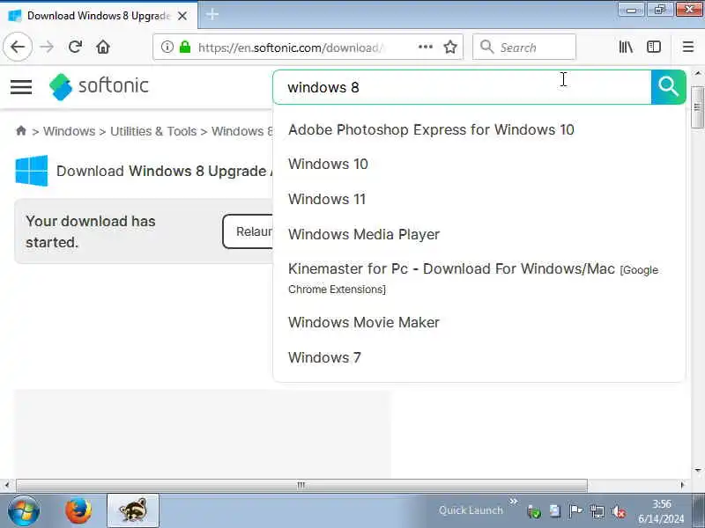Open the Windows breadcrumb link
Viewport: 705px width, 528px height.
click(70, 131)
